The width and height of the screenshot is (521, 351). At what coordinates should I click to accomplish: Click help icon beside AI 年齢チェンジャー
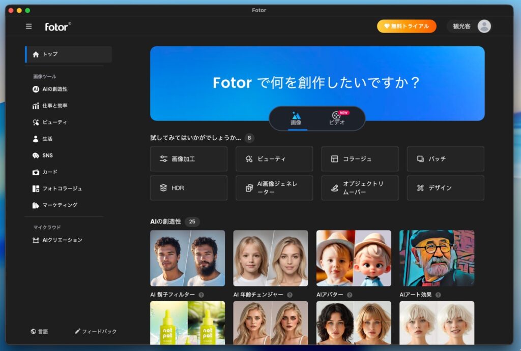[290, 295]
